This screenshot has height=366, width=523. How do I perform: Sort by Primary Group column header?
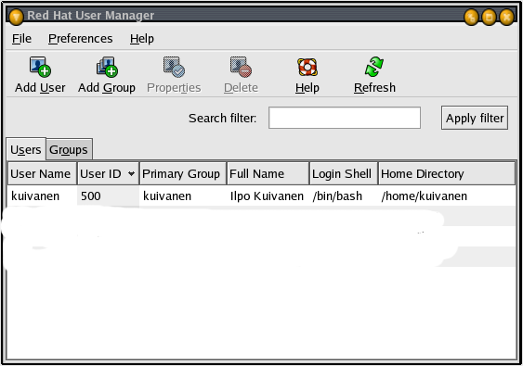183,173
